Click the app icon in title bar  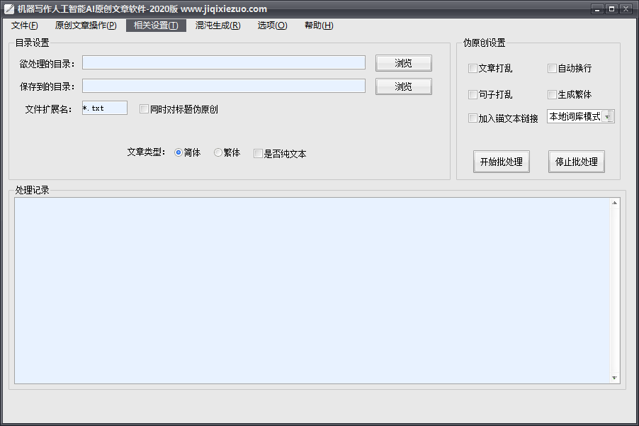point(9,9)
